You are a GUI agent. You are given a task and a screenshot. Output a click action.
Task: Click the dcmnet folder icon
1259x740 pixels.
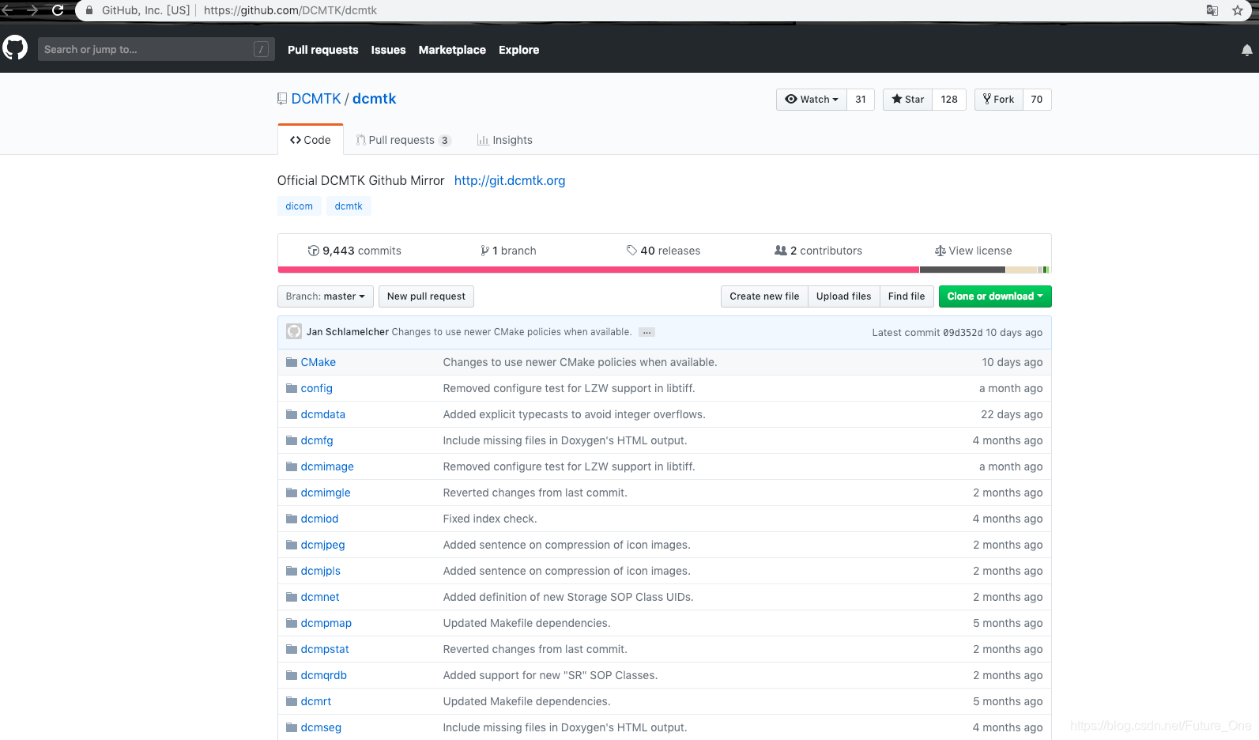(292, 597)
